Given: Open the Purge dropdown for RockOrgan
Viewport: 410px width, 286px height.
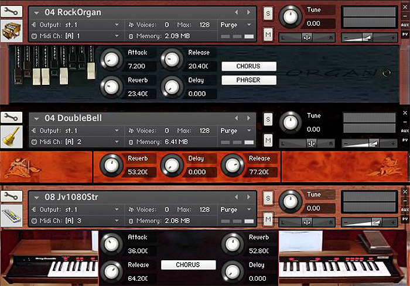Looking at the screenshot, I should pyautogui.click(x=236, y=25).
